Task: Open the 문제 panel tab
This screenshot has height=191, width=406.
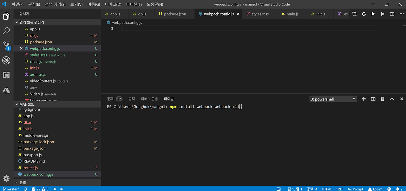Action: pyautogui.click(x=115, y=99)
